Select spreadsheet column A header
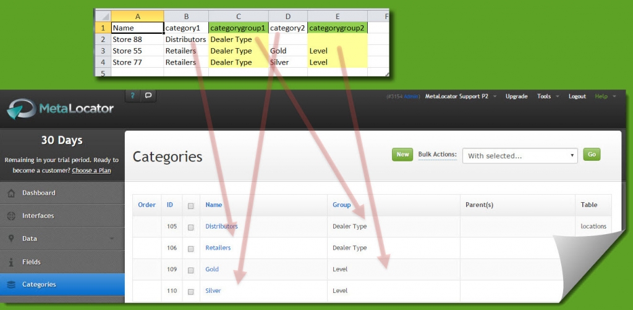 138,16
